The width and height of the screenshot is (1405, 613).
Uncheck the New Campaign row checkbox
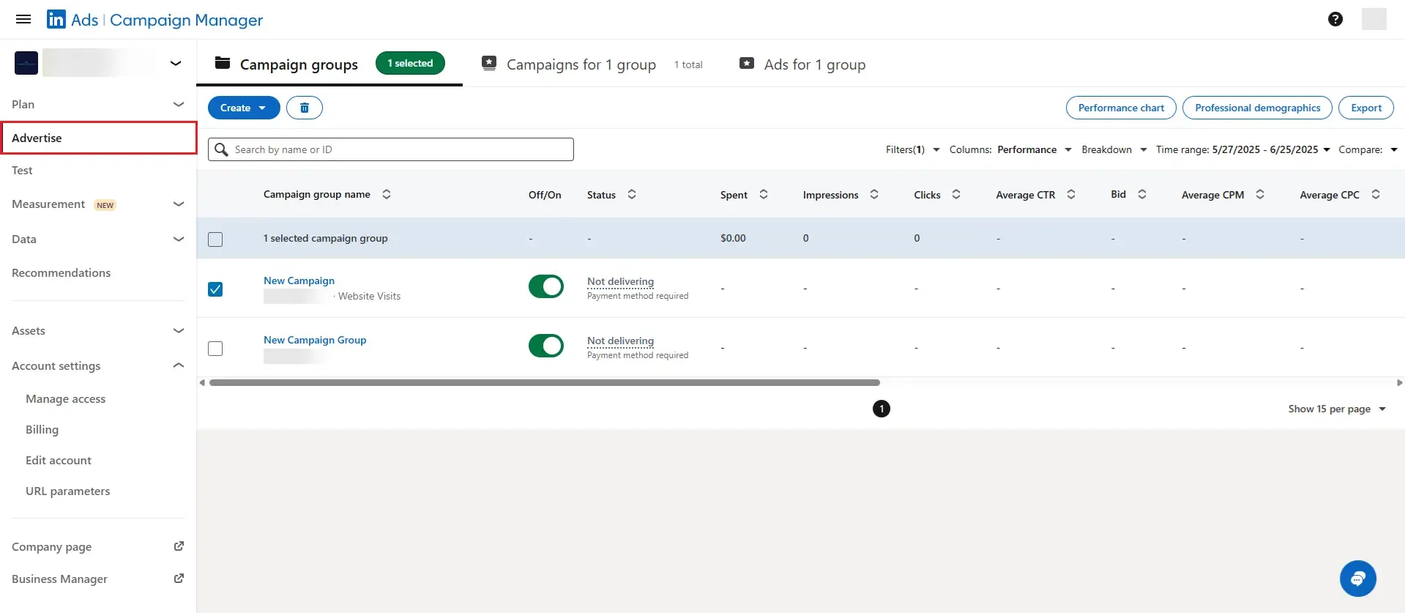point(215,289)
